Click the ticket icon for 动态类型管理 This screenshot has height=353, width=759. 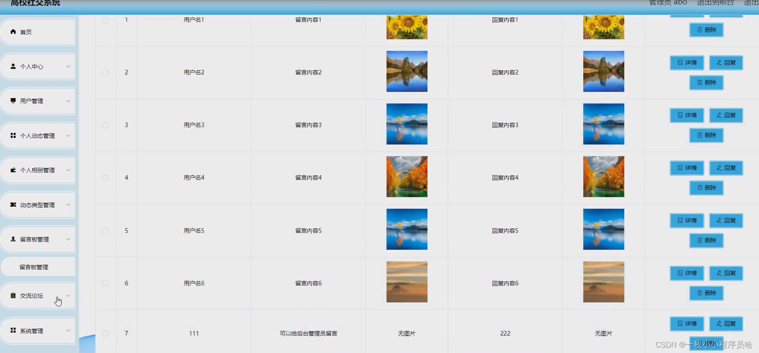click(x=13, y=204)
